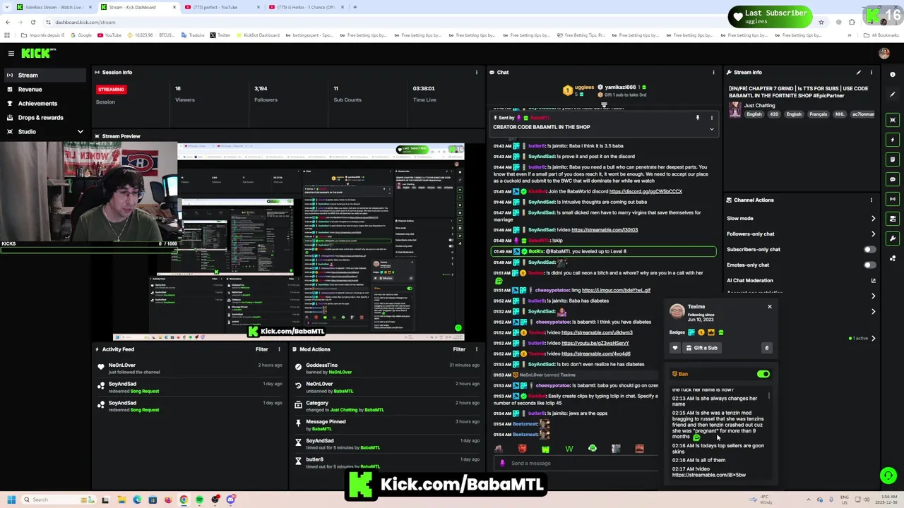The height and width of the screenshot is (508, 904).
Task: Click the focus-frame icon in the right rail
Action: (893, 119)
